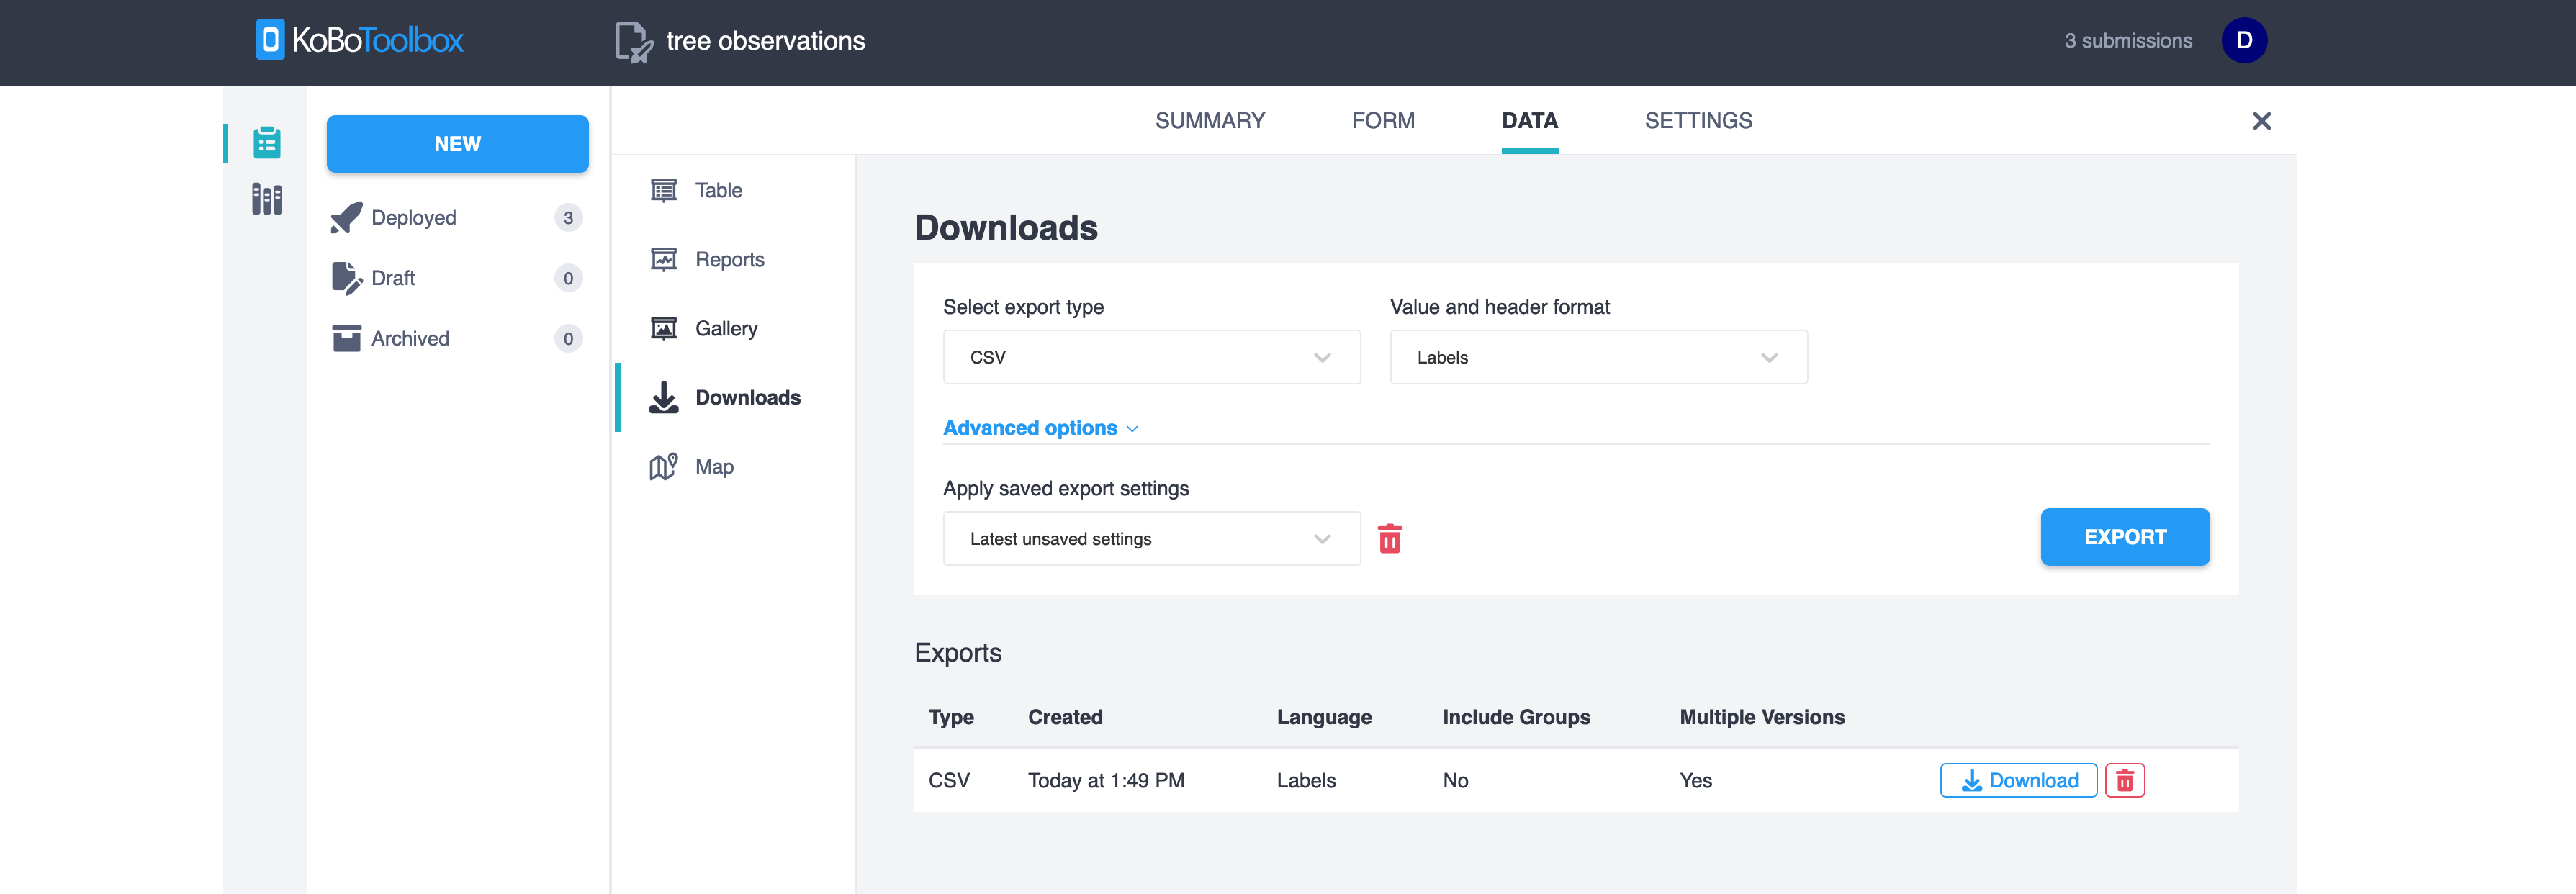The image size is (2576, 894).
Task: Click the Table view icon
Action: coord(664,189)
